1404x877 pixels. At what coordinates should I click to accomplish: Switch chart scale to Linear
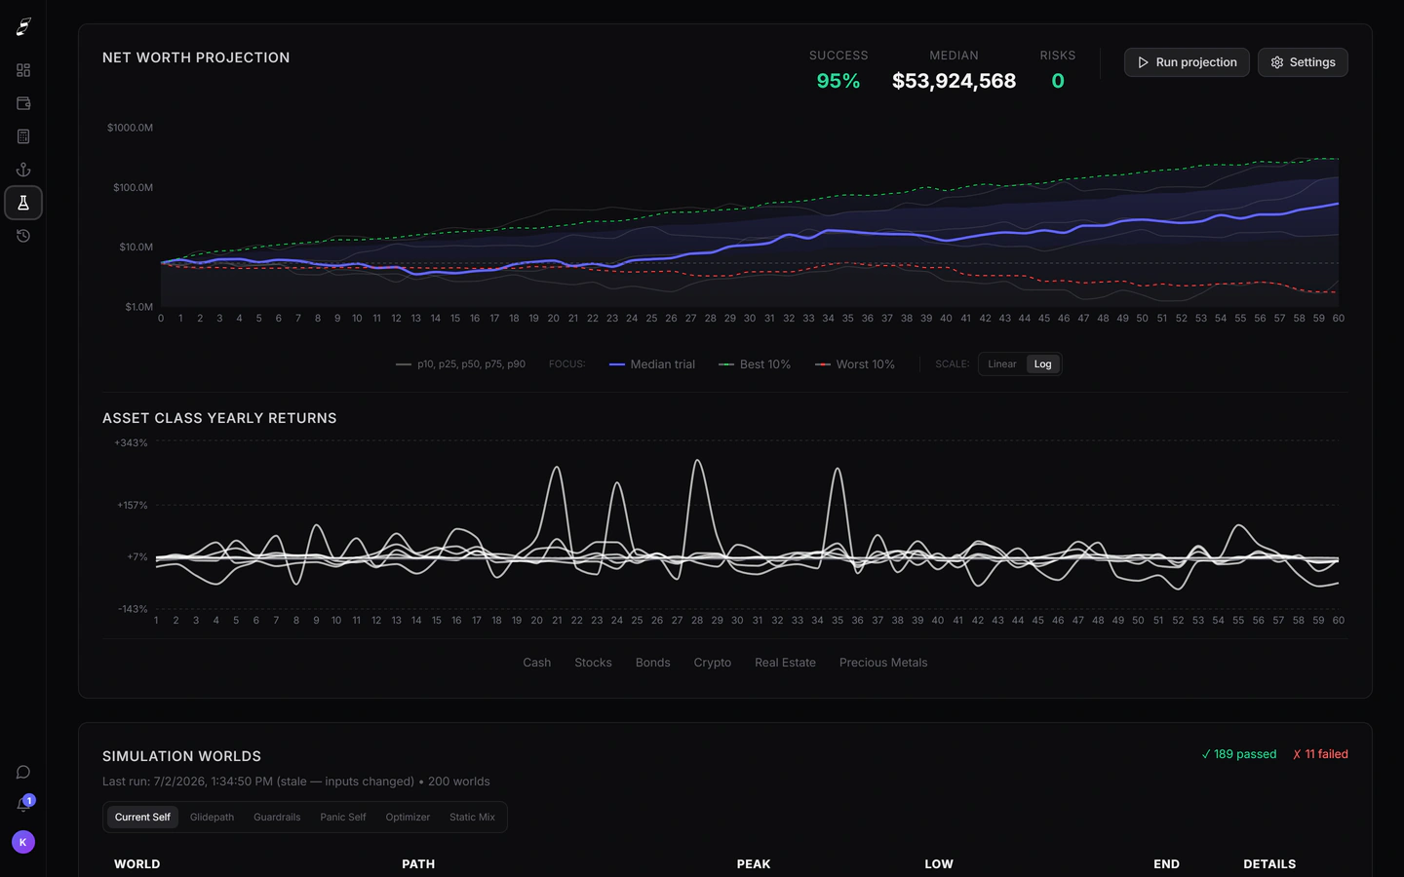(x=1002, y=364)
